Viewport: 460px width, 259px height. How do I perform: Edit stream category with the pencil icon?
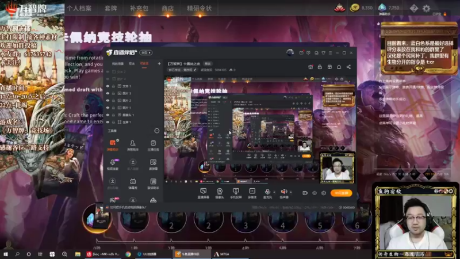[194, 70]
